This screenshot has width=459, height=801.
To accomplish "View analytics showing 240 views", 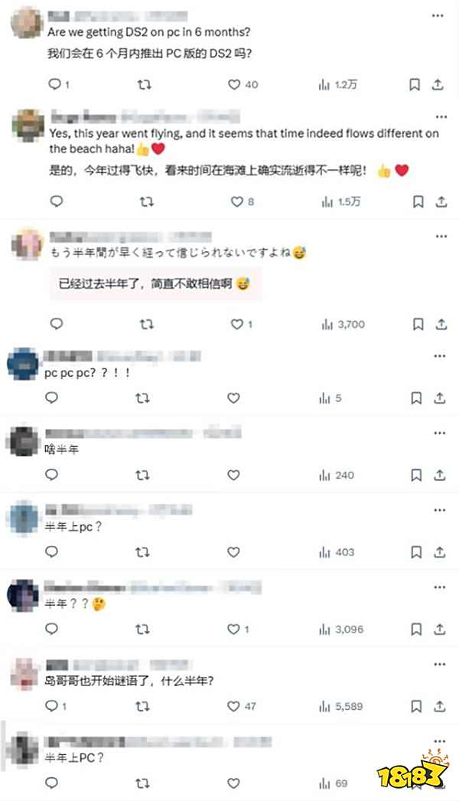I will click(337, 475).
